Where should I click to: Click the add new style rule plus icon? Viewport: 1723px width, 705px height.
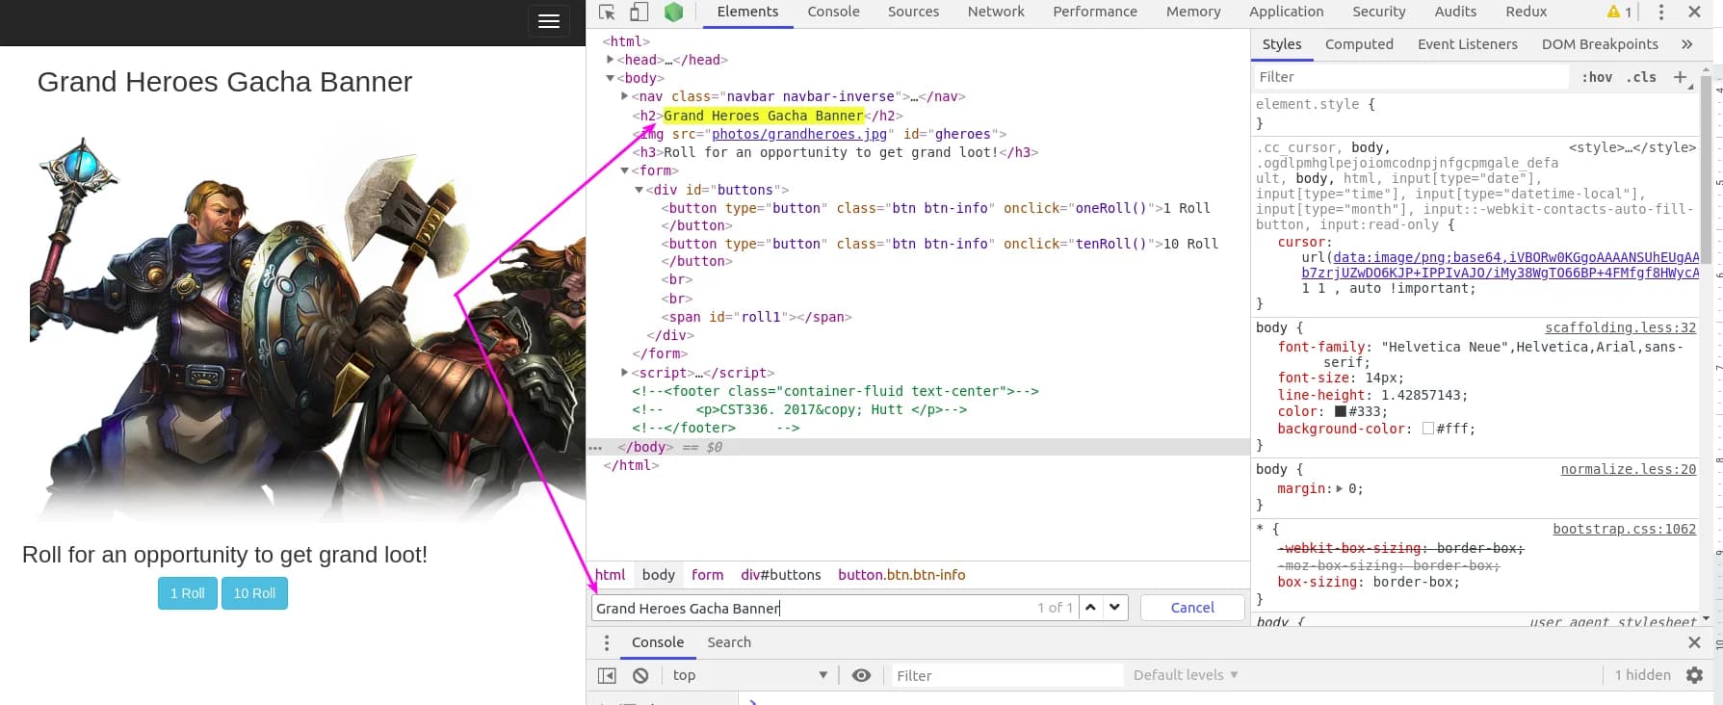(1680, 77)
